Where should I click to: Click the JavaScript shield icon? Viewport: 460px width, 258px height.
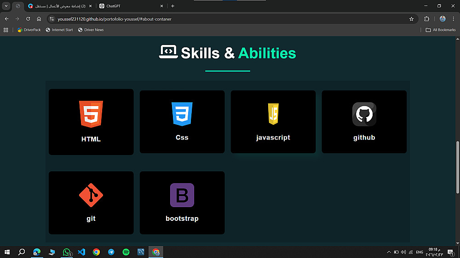click(x=273, y=114)
